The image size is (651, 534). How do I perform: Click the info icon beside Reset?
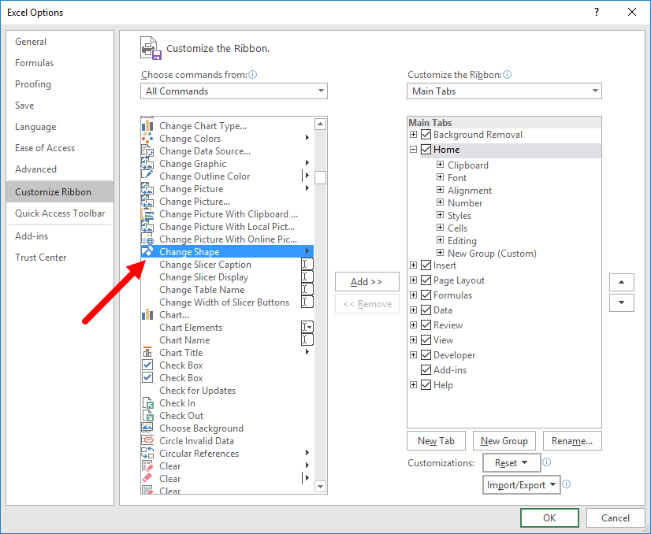click(x=547, y=462)
